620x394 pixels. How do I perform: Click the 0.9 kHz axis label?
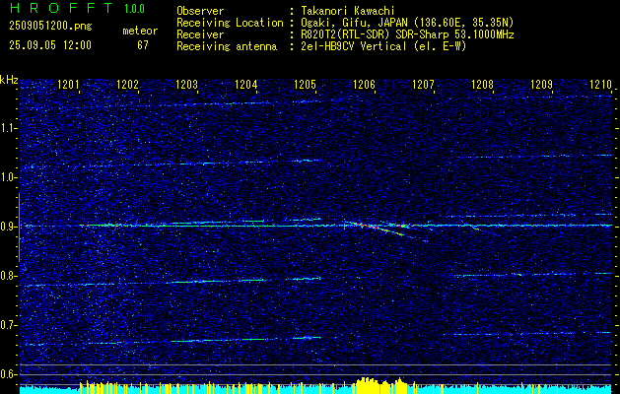point(8,227)
